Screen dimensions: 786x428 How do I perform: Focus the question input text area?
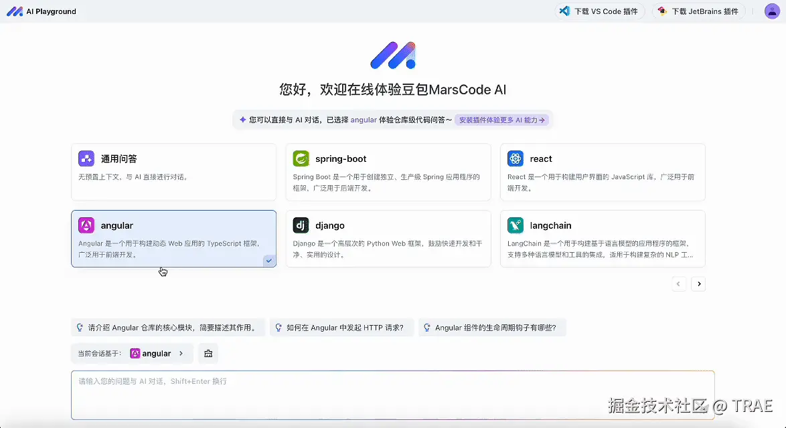[393, 395]
